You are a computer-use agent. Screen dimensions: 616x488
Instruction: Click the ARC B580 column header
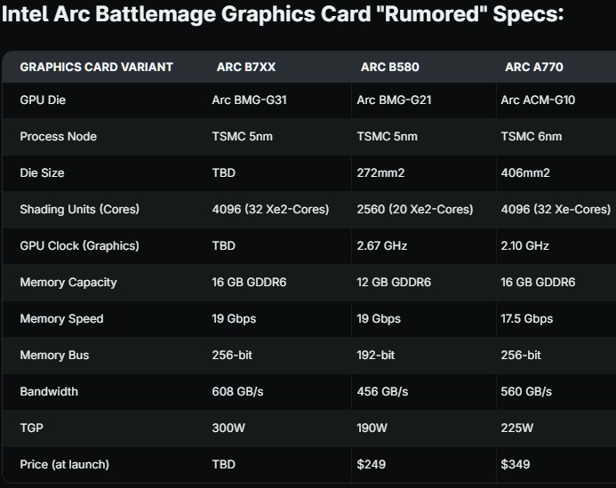click(x=389, y=67)
